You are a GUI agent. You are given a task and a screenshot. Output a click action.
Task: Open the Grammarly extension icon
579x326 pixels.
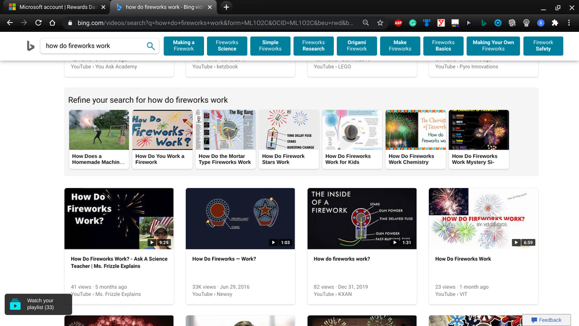pos(413,23)
